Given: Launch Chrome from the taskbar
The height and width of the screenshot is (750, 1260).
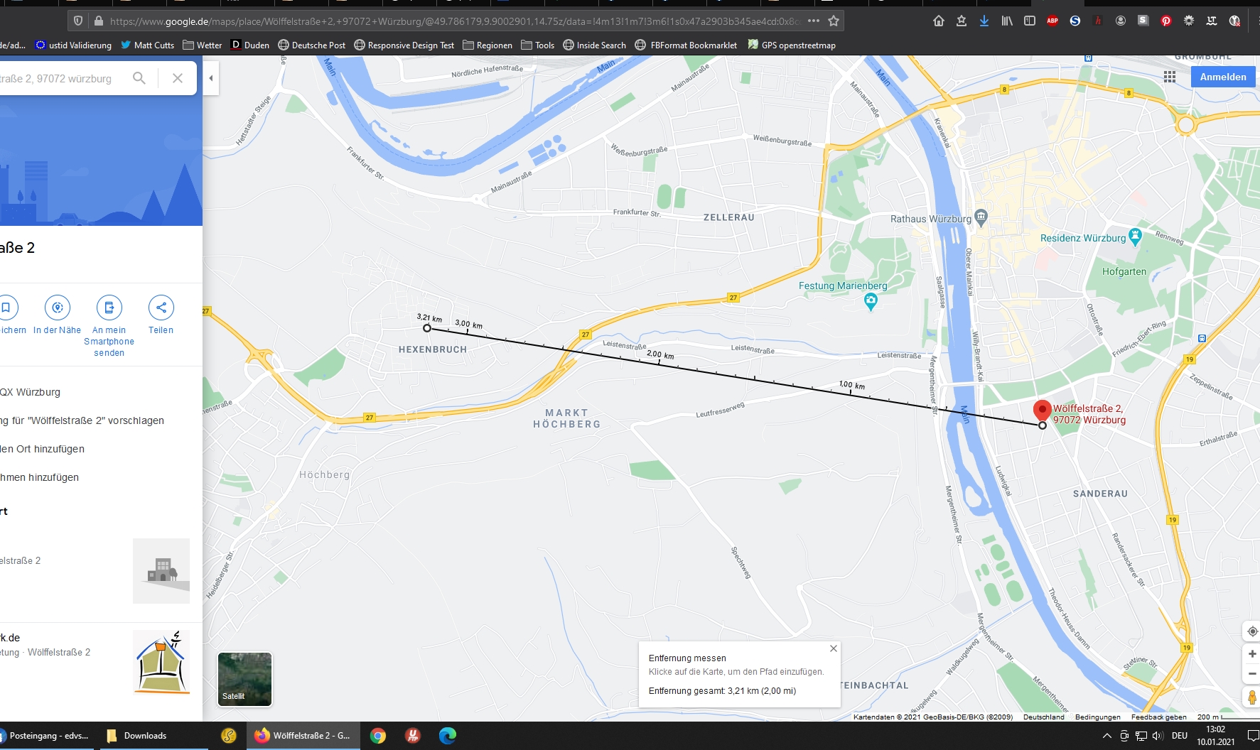Looking at the screenshot, I should [x=378, y=736].
